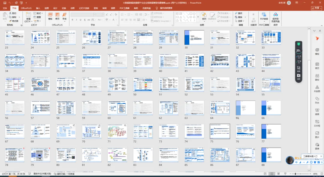Select slide 68 pyramid thumbnail

(40, 131)
